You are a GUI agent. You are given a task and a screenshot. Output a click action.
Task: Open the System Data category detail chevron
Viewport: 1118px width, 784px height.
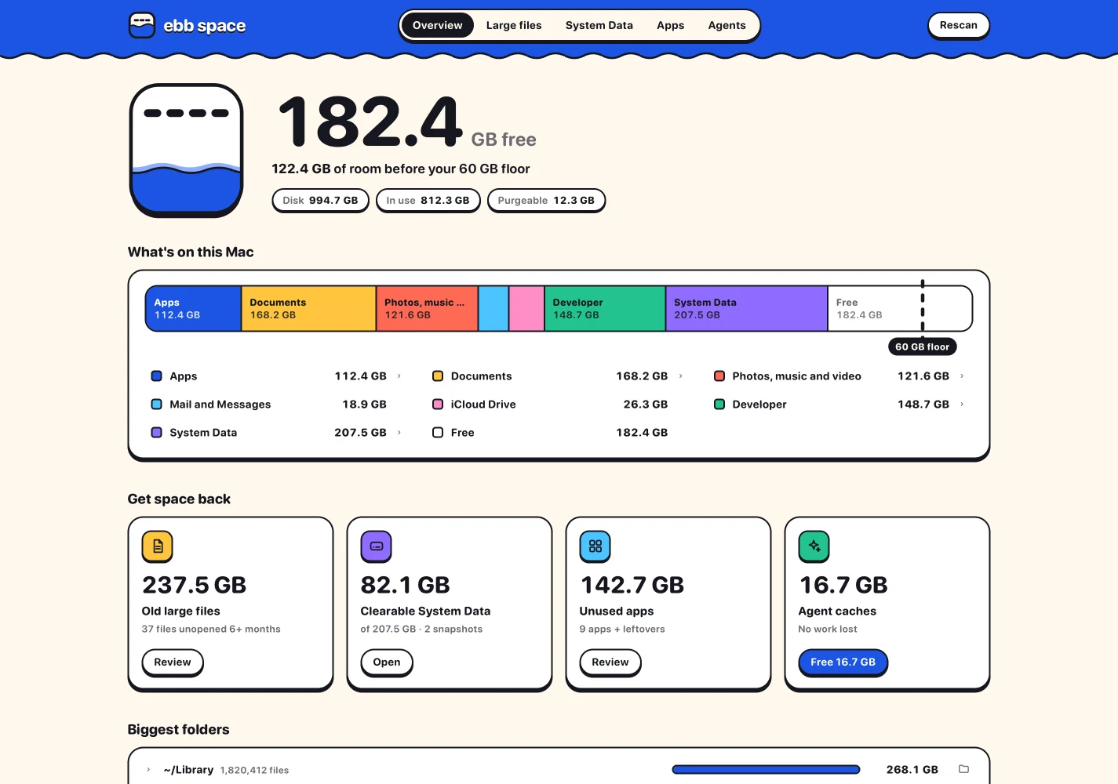click(399, 433)
